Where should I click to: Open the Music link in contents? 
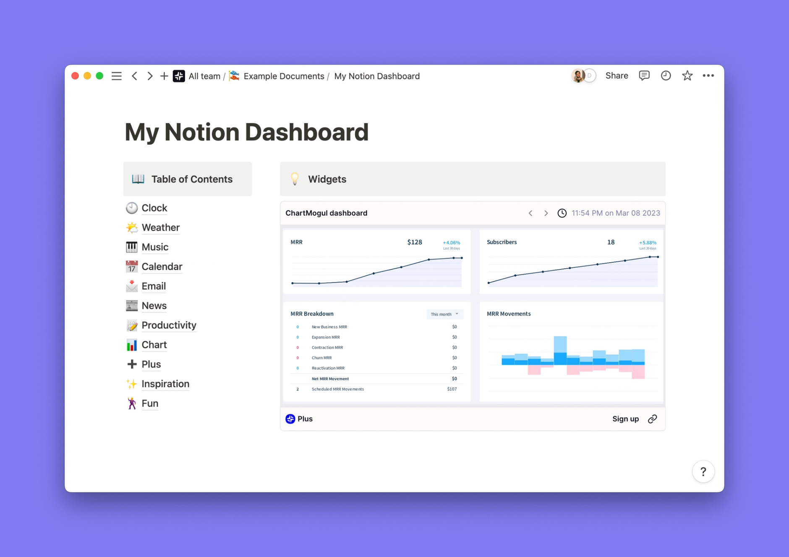(x=155, y=247)
